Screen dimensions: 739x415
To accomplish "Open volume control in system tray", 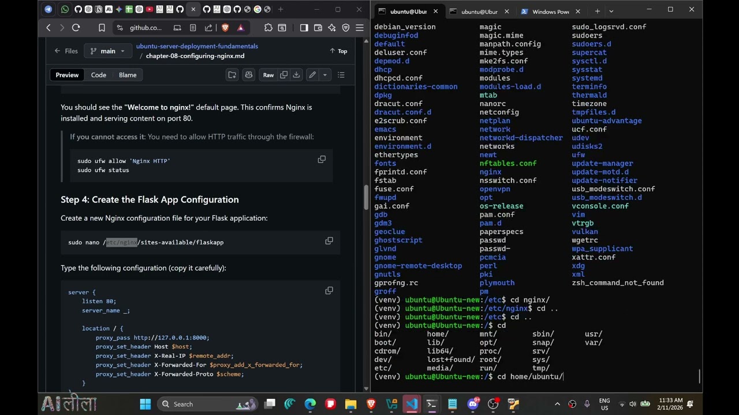I will (633, 404).
